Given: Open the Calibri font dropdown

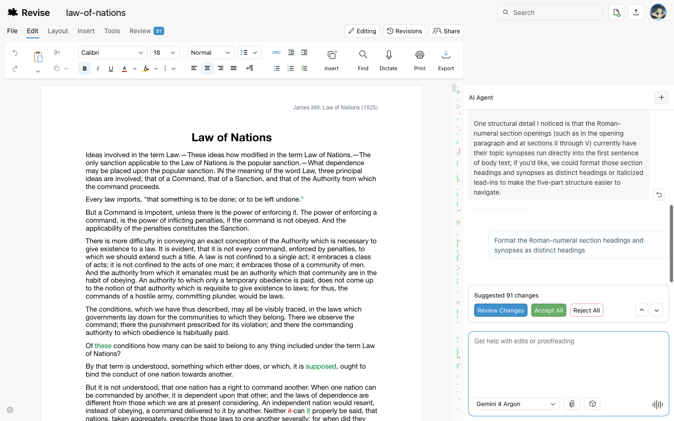Looking at the screenshot, I should click(x=113, y=52).
